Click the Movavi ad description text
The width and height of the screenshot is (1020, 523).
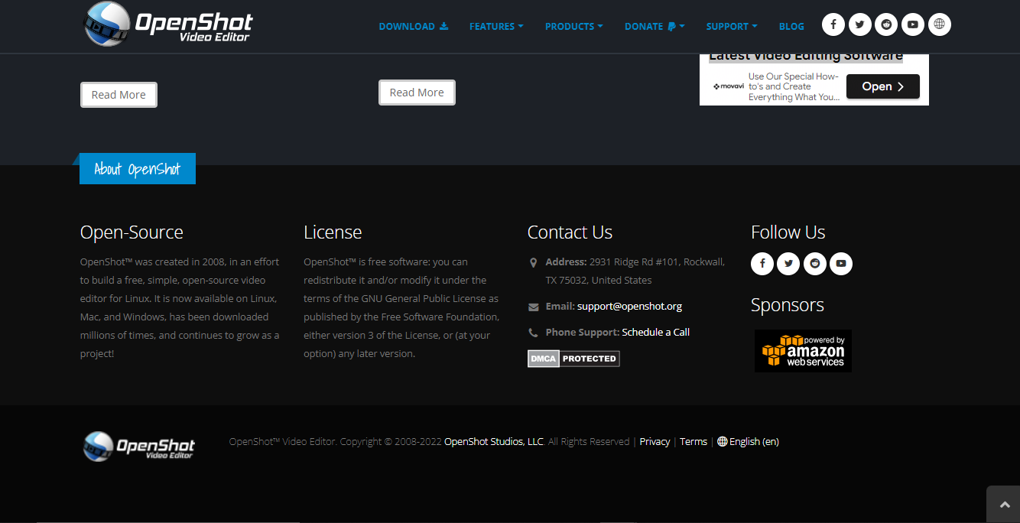point(794,86)
